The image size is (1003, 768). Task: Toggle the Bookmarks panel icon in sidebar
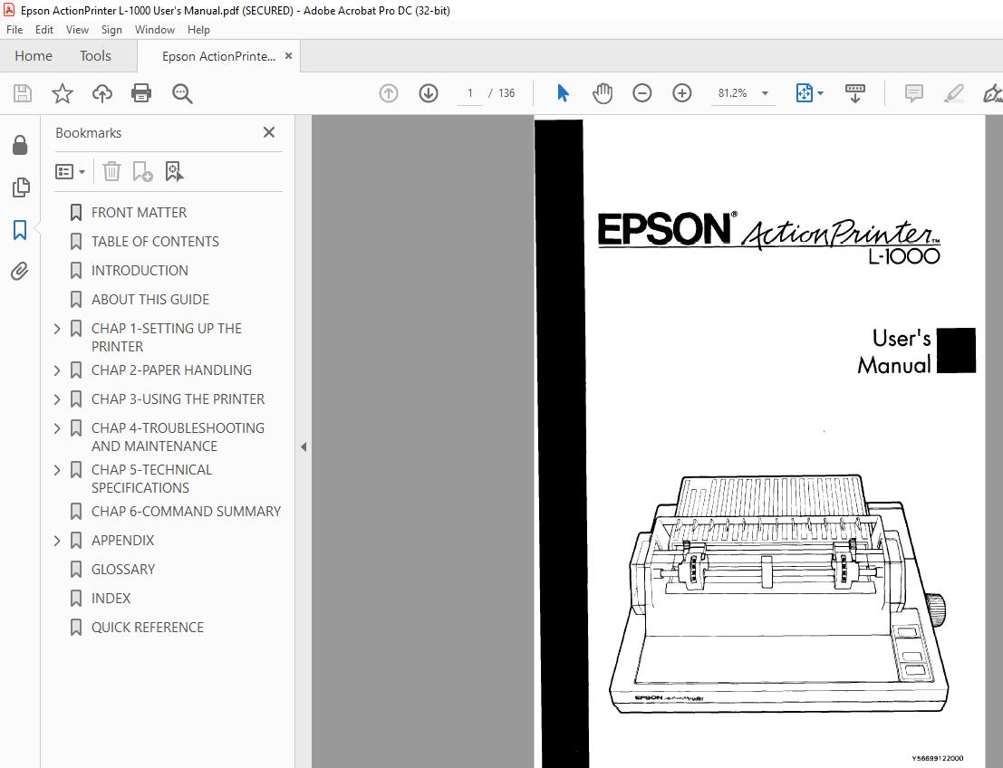coord(20,230)
